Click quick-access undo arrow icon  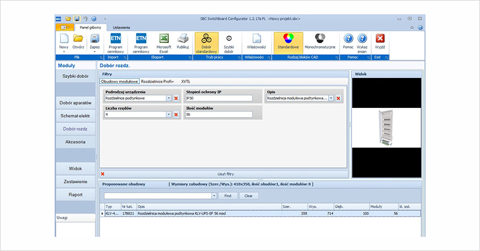(85, 19)
